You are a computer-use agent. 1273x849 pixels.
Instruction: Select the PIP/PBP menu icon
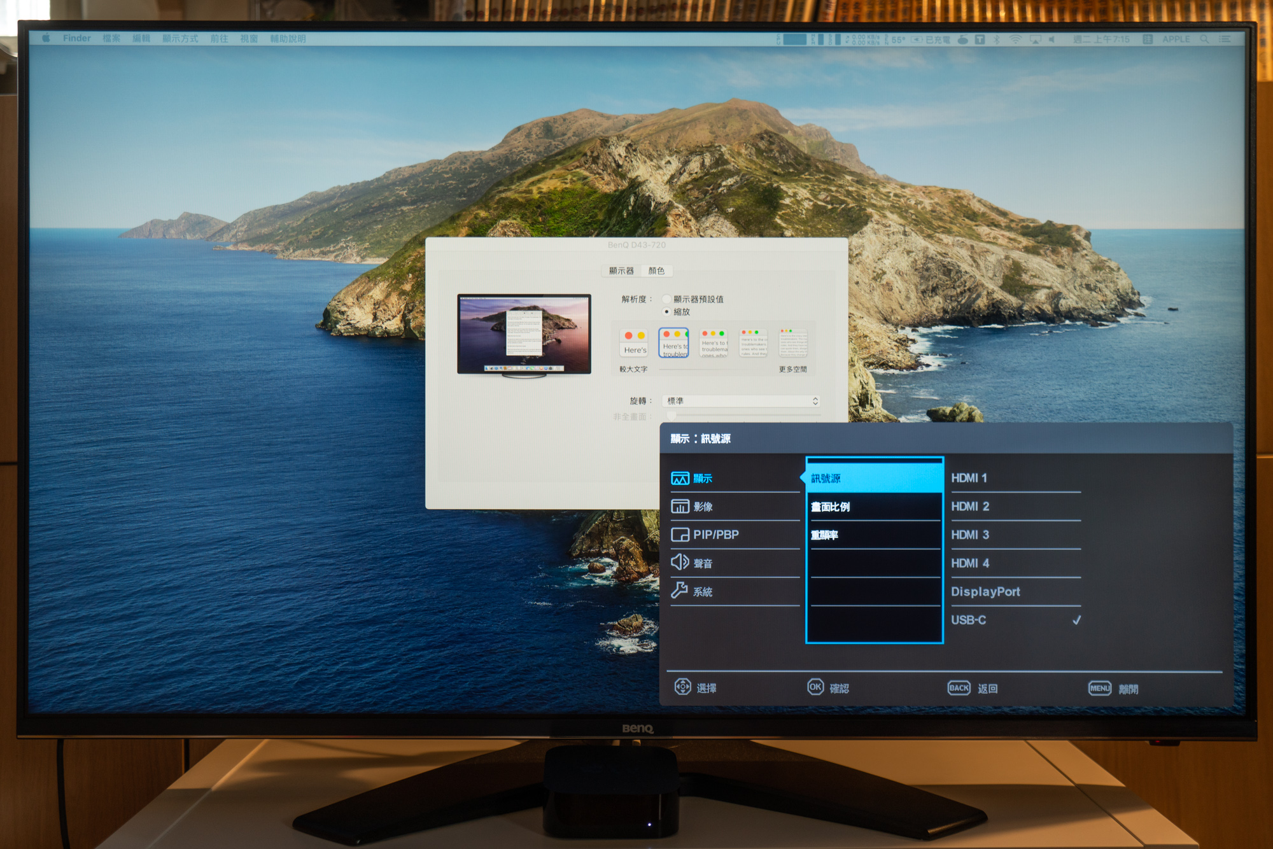click(x=680, y=535)
